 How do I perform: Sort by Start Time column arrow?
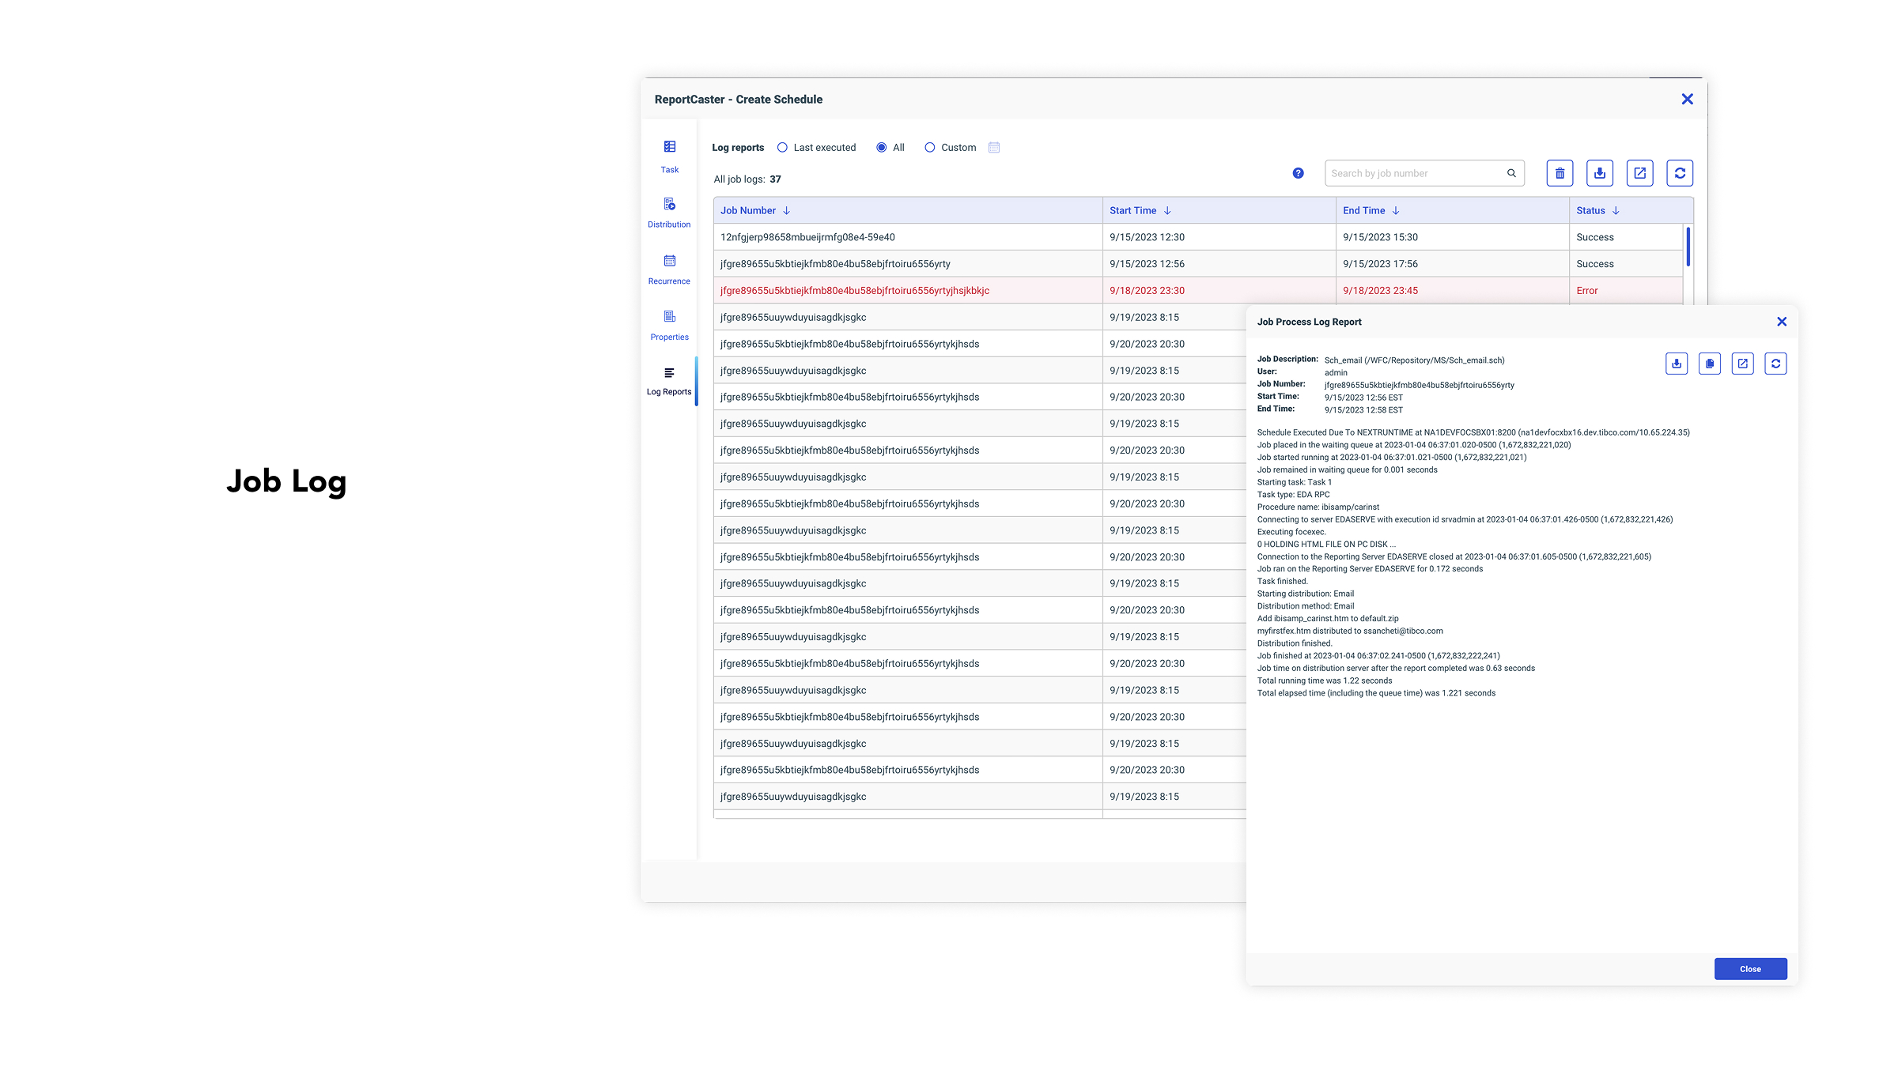point(1167,211)
